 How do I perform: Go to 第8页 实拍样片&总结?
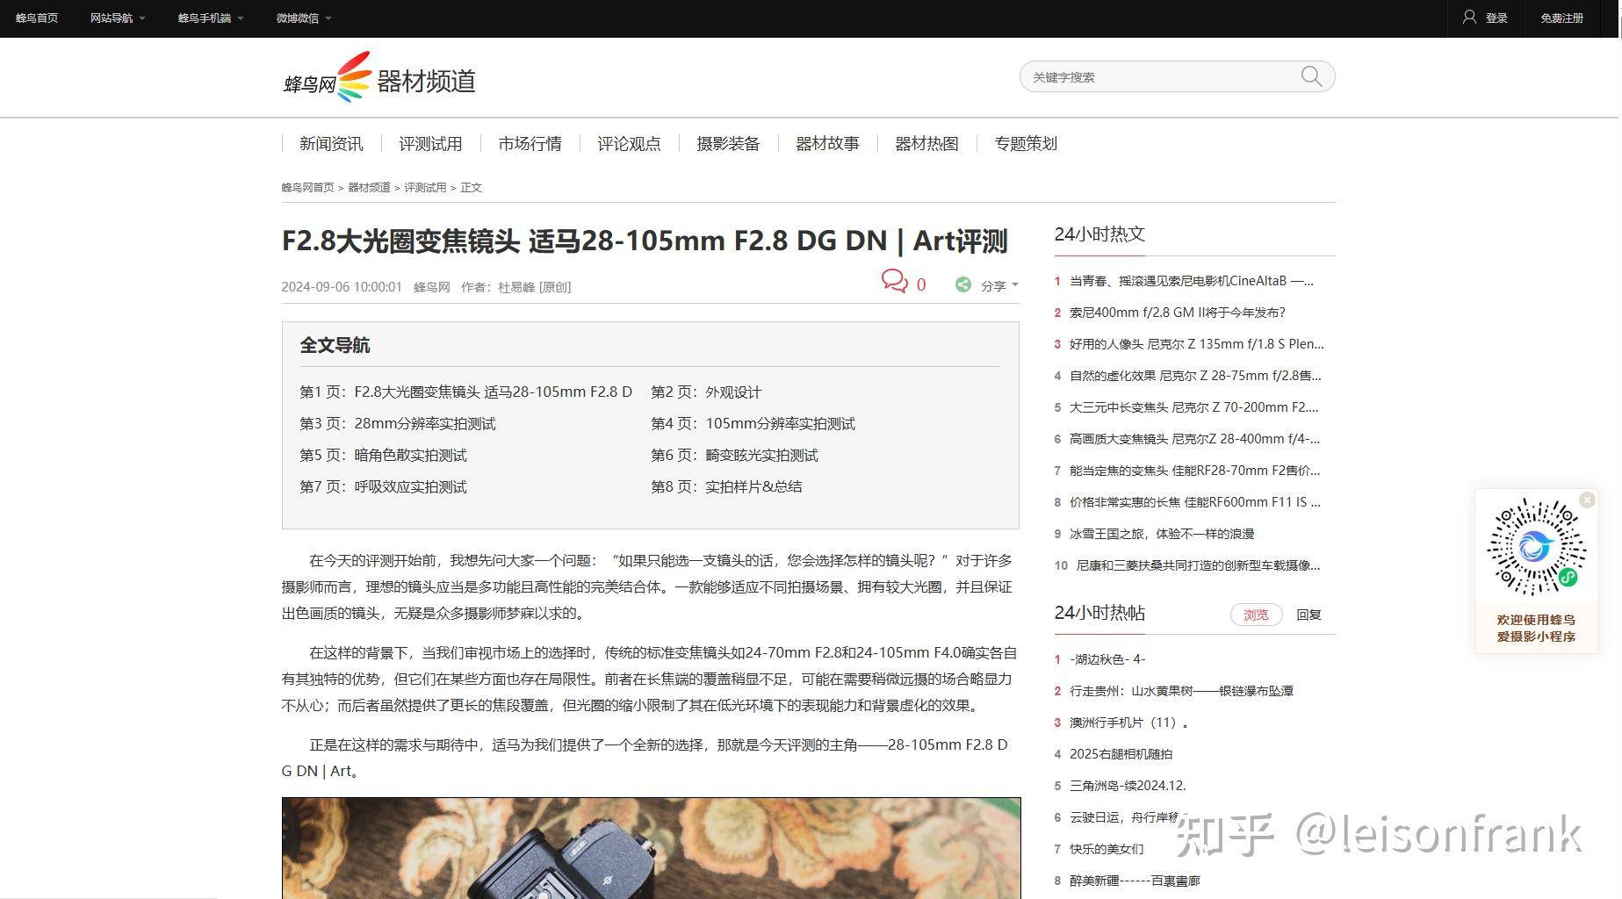point(726,486)
